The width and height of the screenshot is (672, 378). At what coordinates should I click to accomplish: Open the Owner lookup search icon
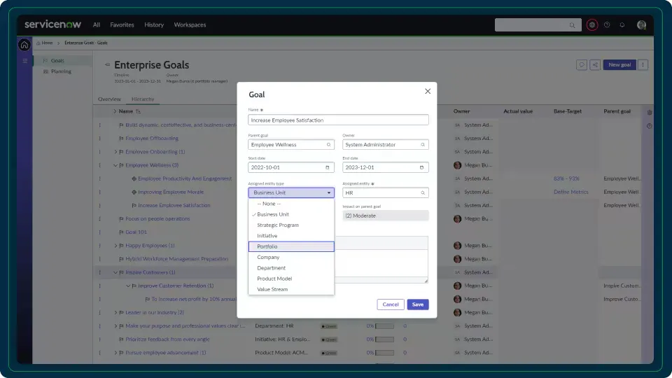[423, 145]
